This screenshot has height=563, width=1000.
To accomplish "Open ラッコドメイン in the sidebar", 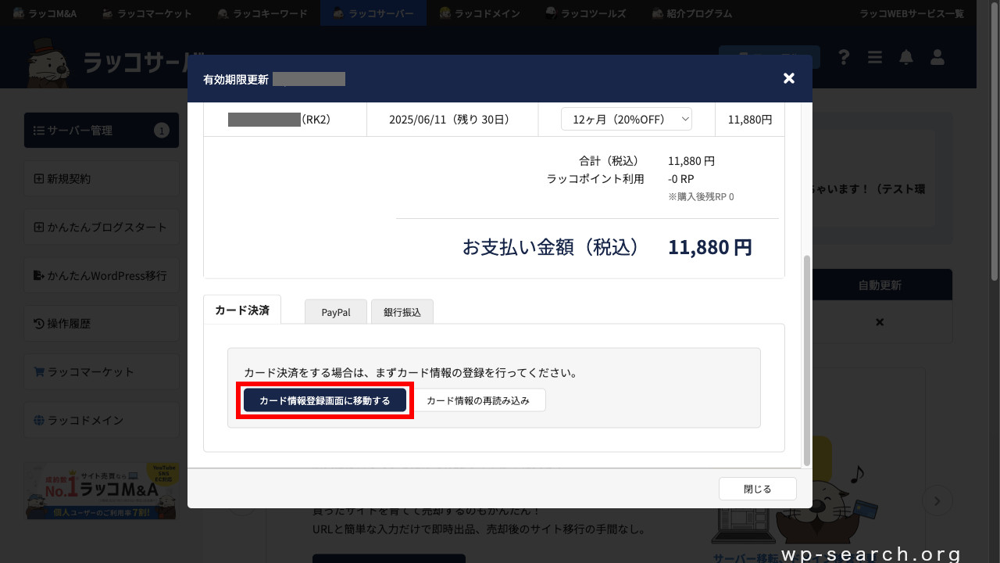I will [102, 421].
